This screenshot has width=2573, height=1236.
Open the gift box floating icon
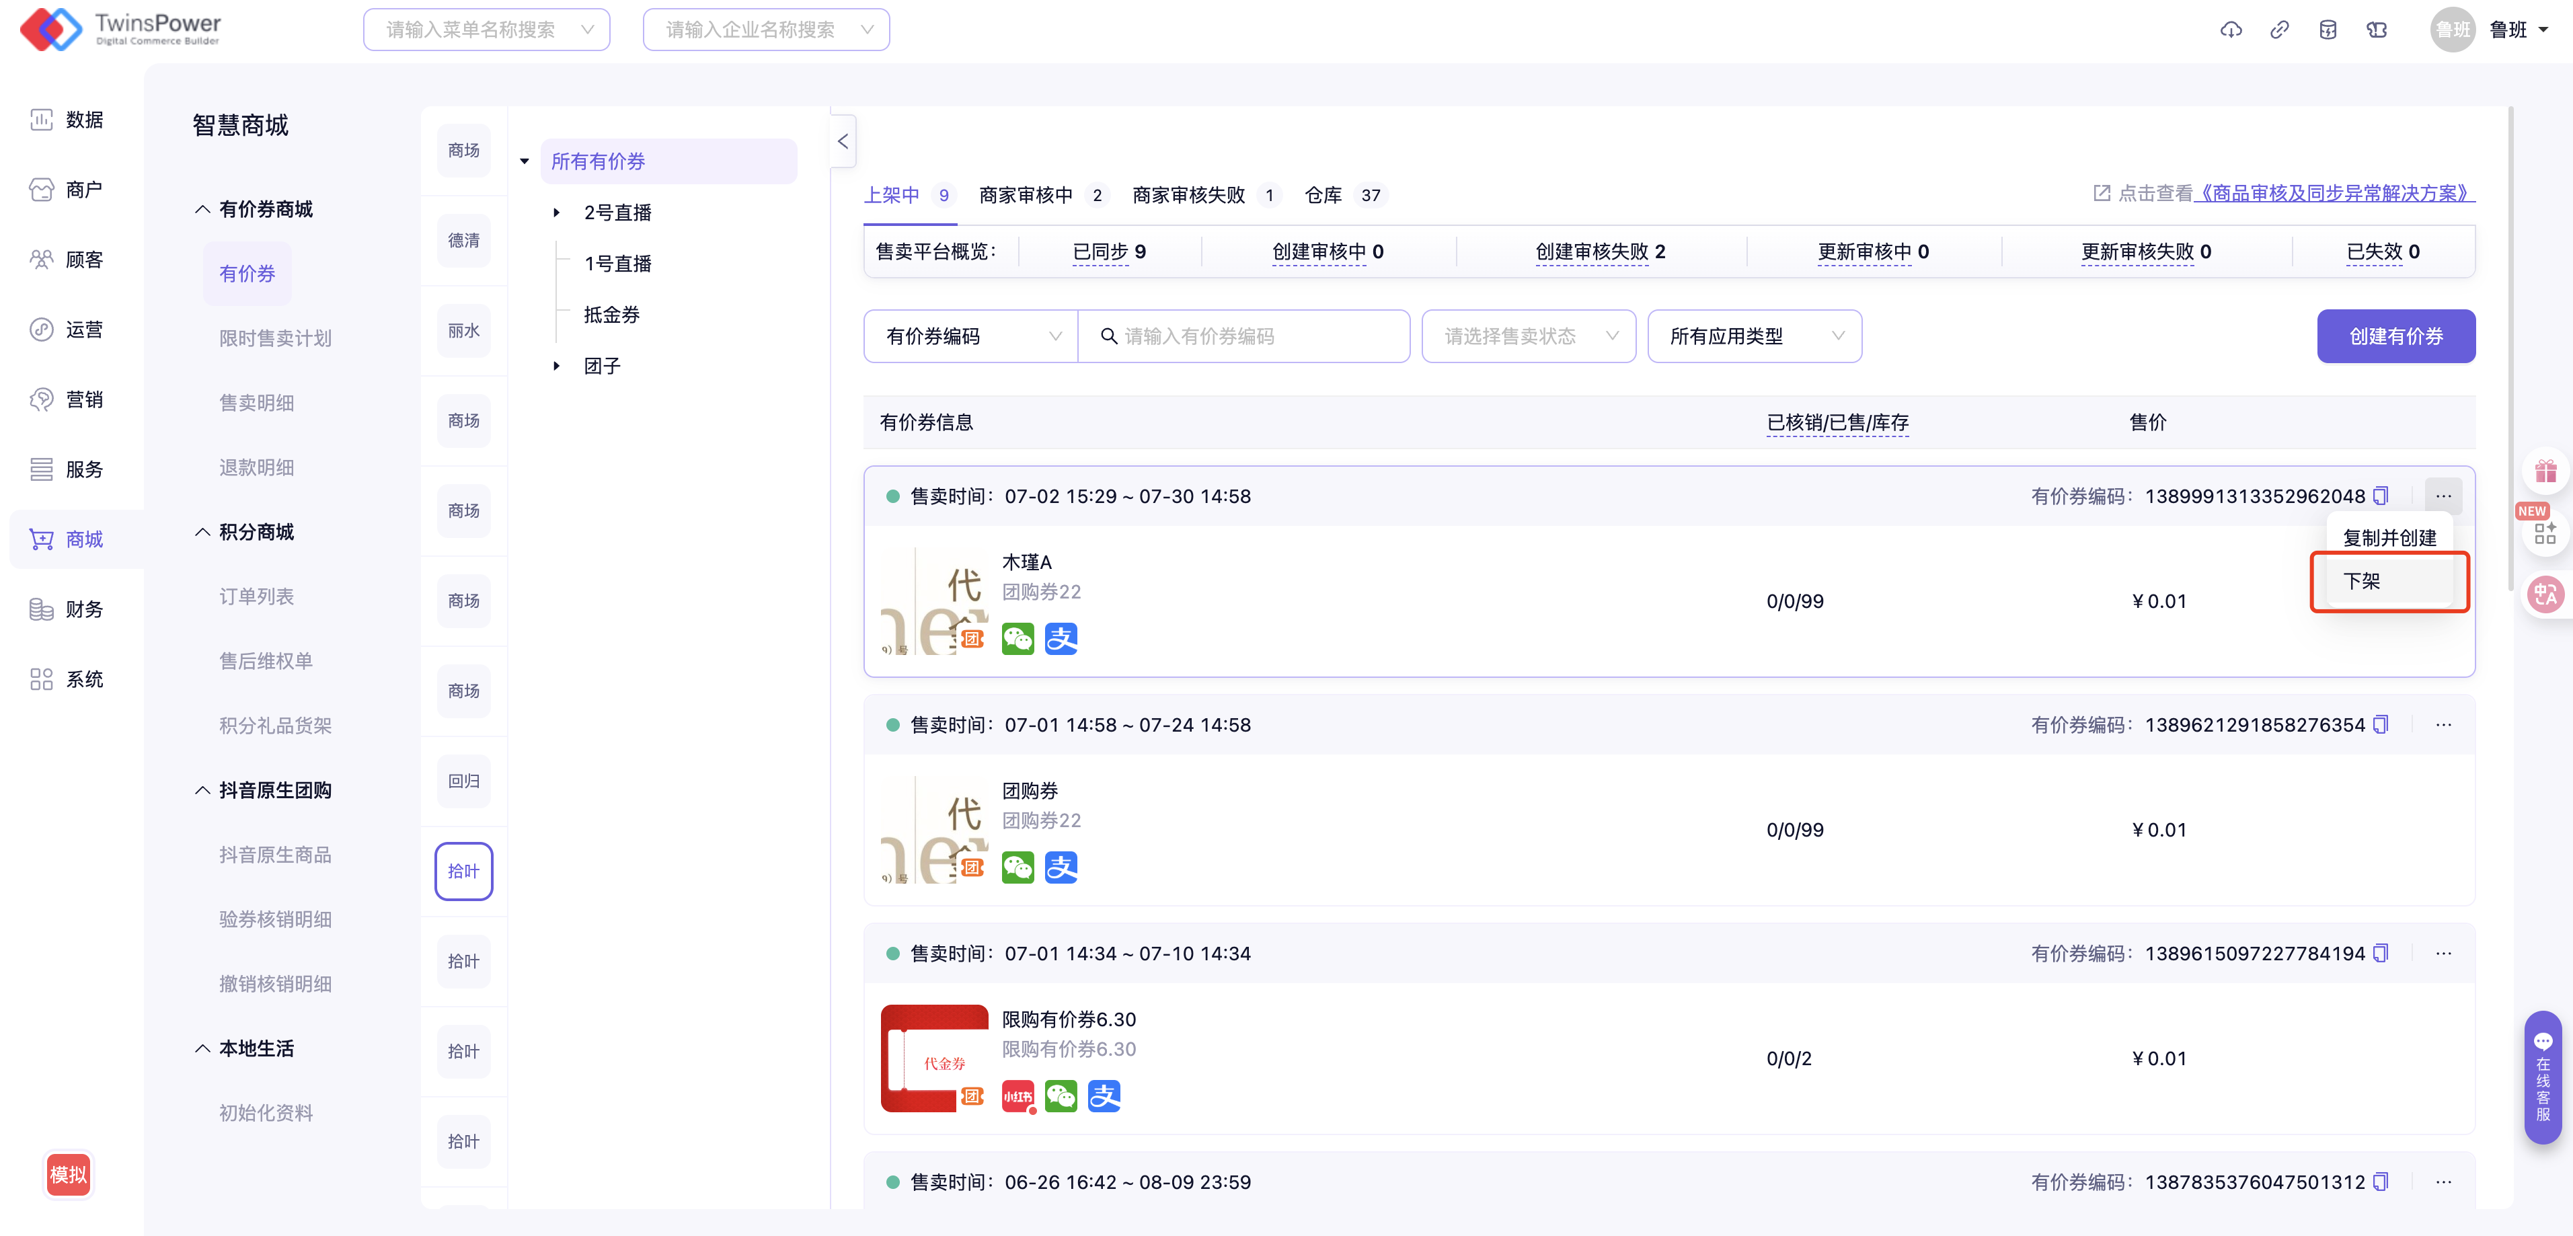coord(2545,471)
